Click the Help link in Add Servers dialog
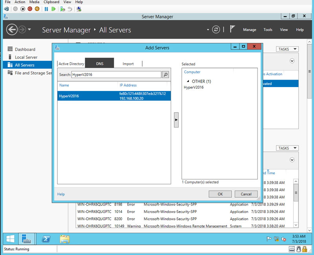The width and height of the screenshot is (314, 255). pos(61,194)
